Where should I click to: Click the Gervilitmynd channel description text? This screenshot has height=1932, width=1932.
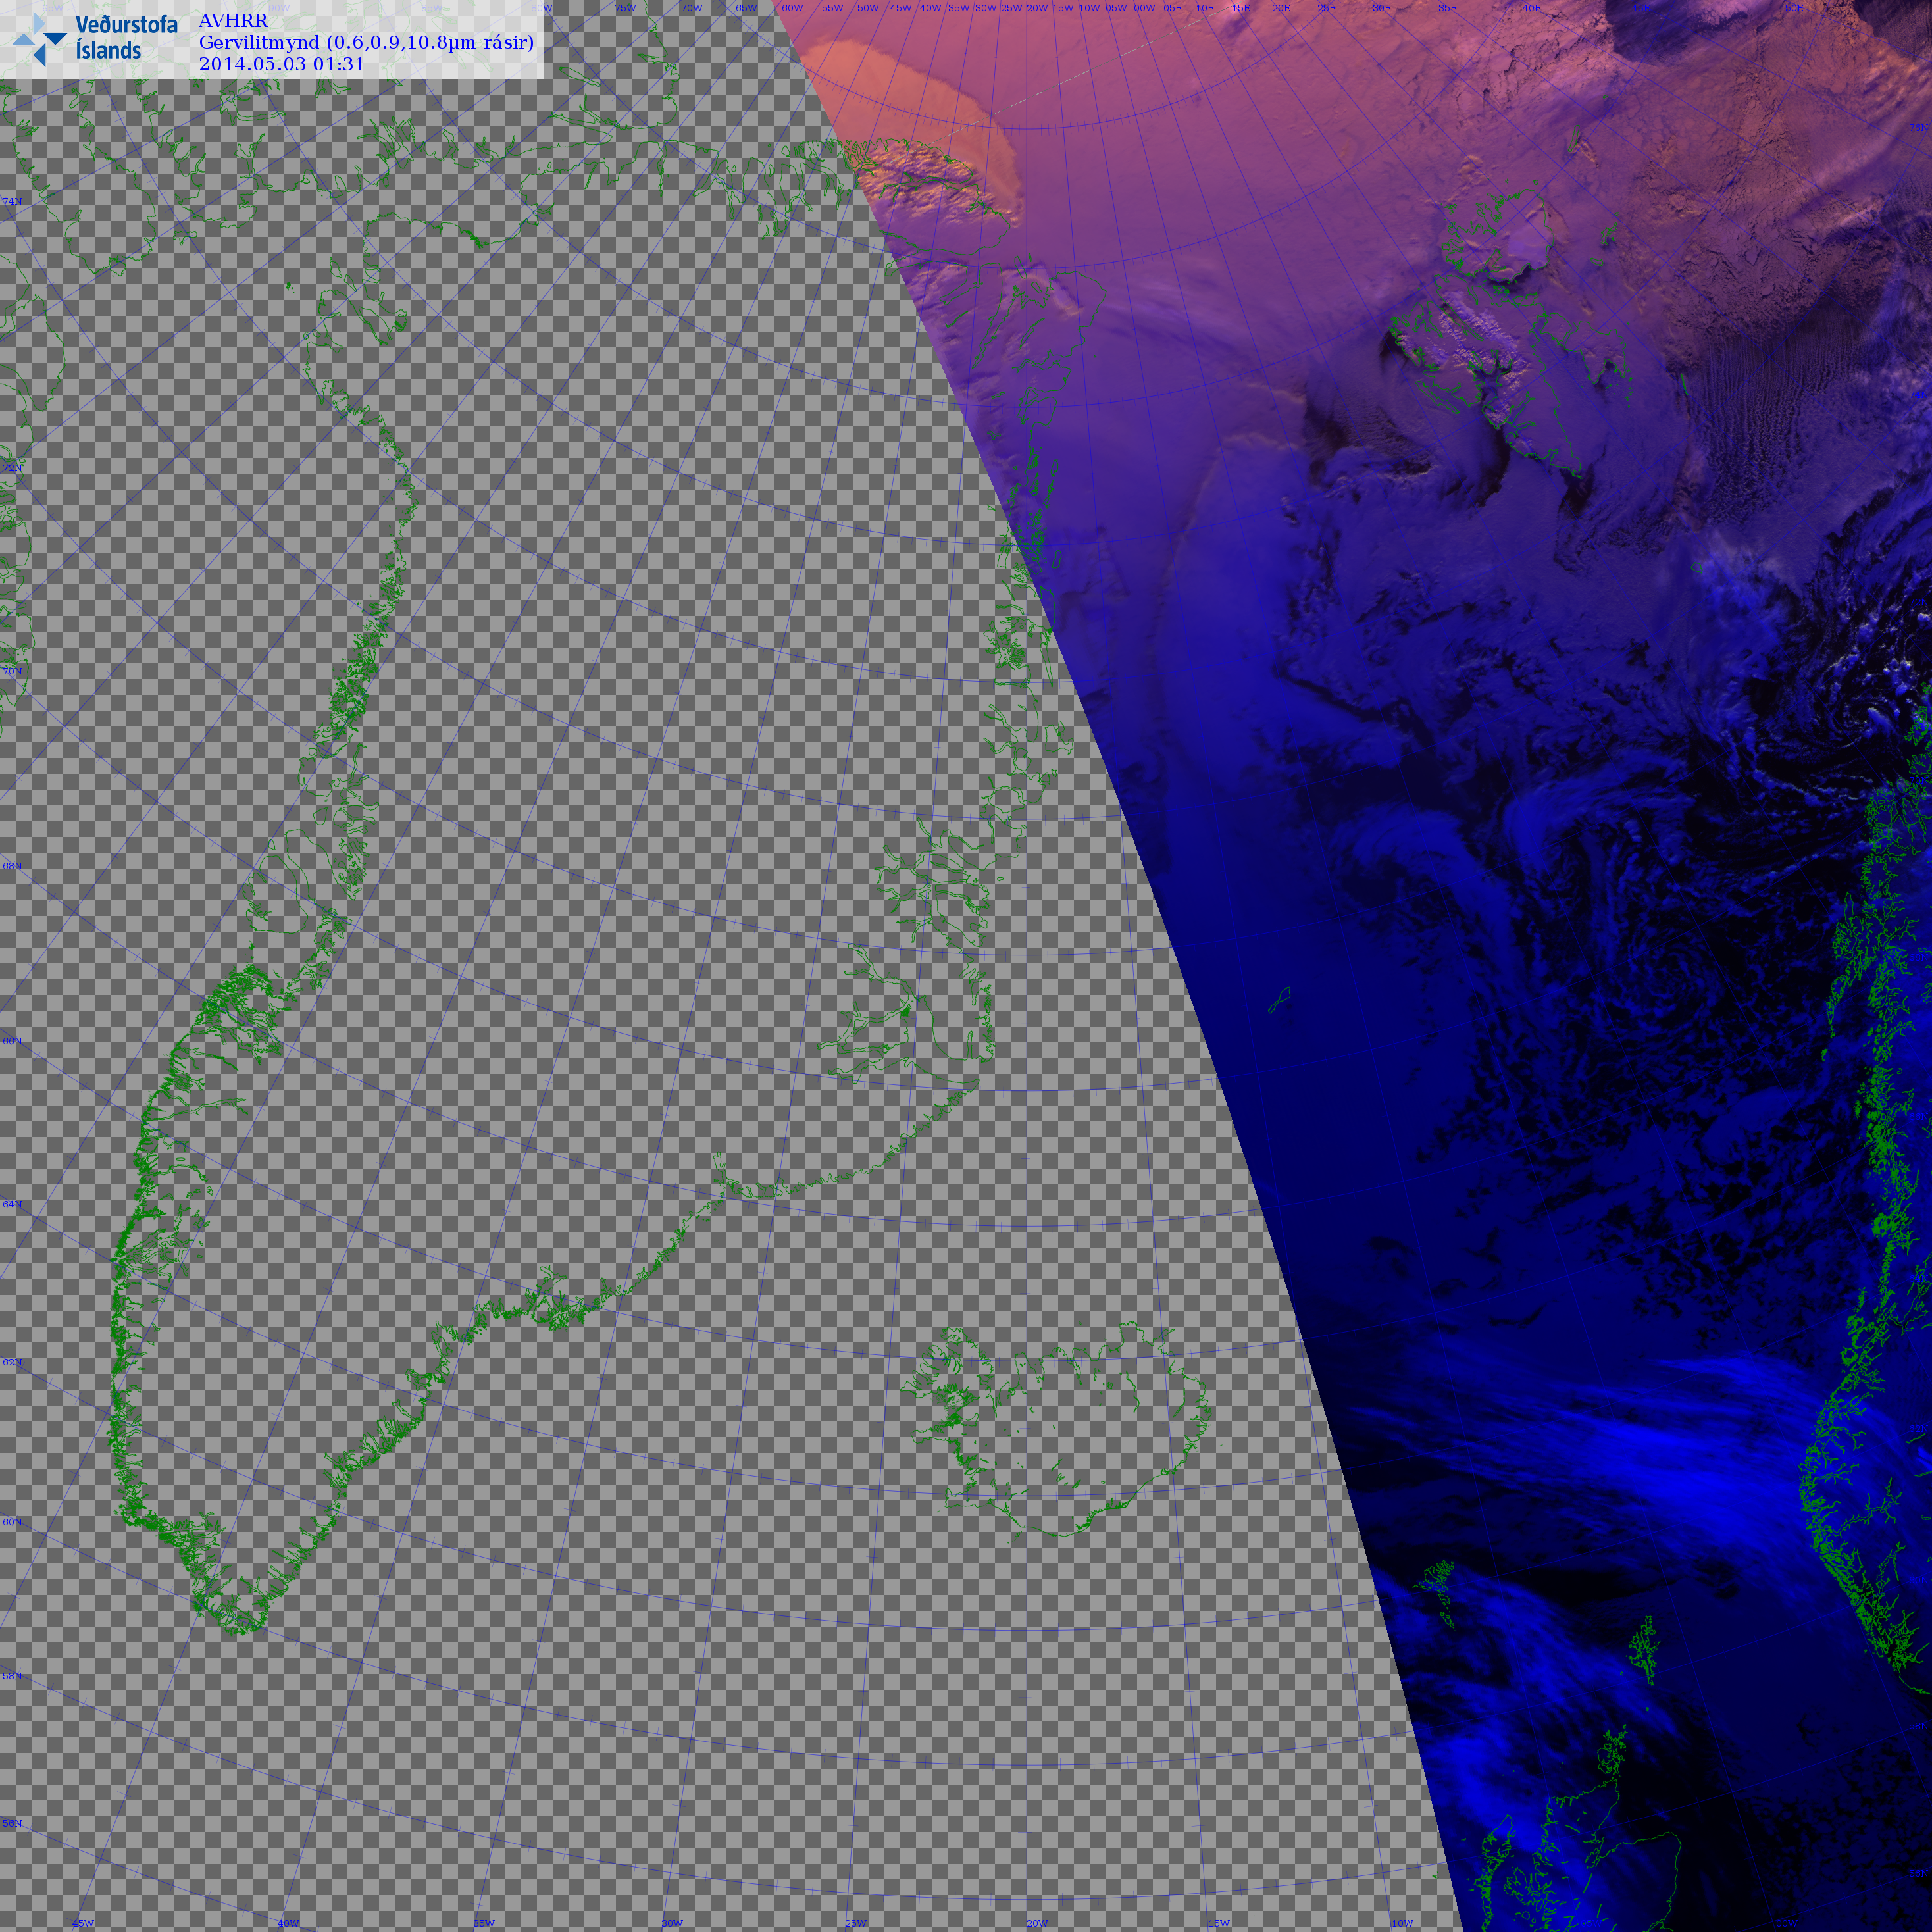366,42
